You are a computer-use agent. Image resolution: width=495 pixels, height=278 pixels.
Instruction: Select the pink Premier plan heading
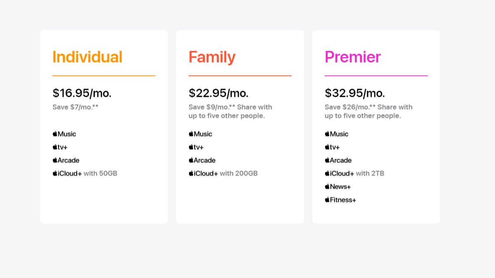[x=353, y=57]
